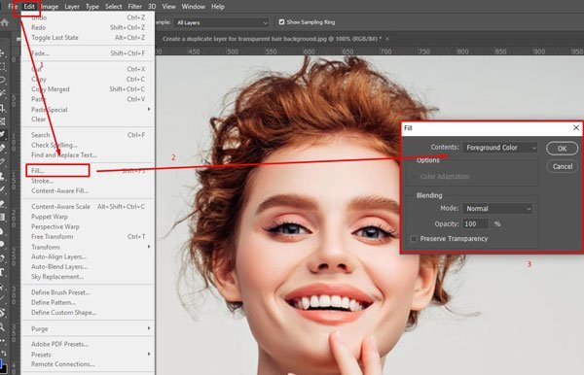Close the document tab with its X
The width and height of the screenshot is (584, 375).
point(387,39)
